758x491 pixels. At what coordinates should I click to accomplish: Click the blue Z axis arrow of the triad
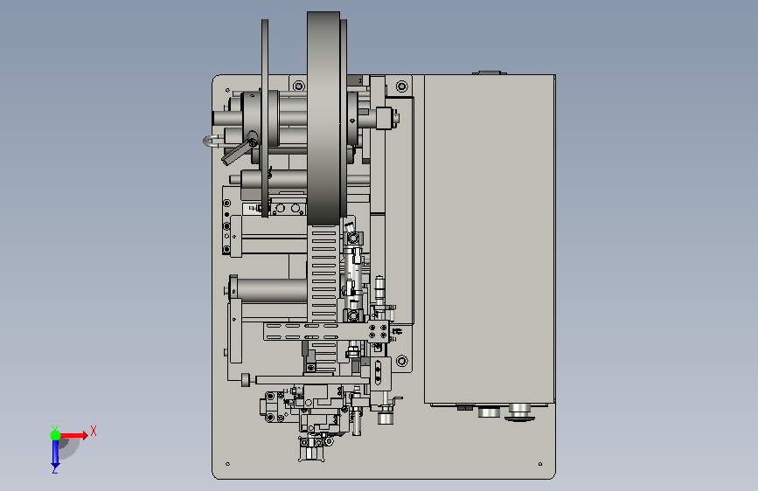(x=55, y=453)
